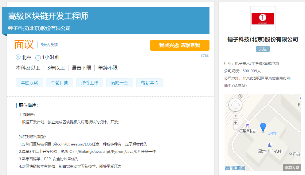Click the map locate dot button

click(x=236, y=116)
